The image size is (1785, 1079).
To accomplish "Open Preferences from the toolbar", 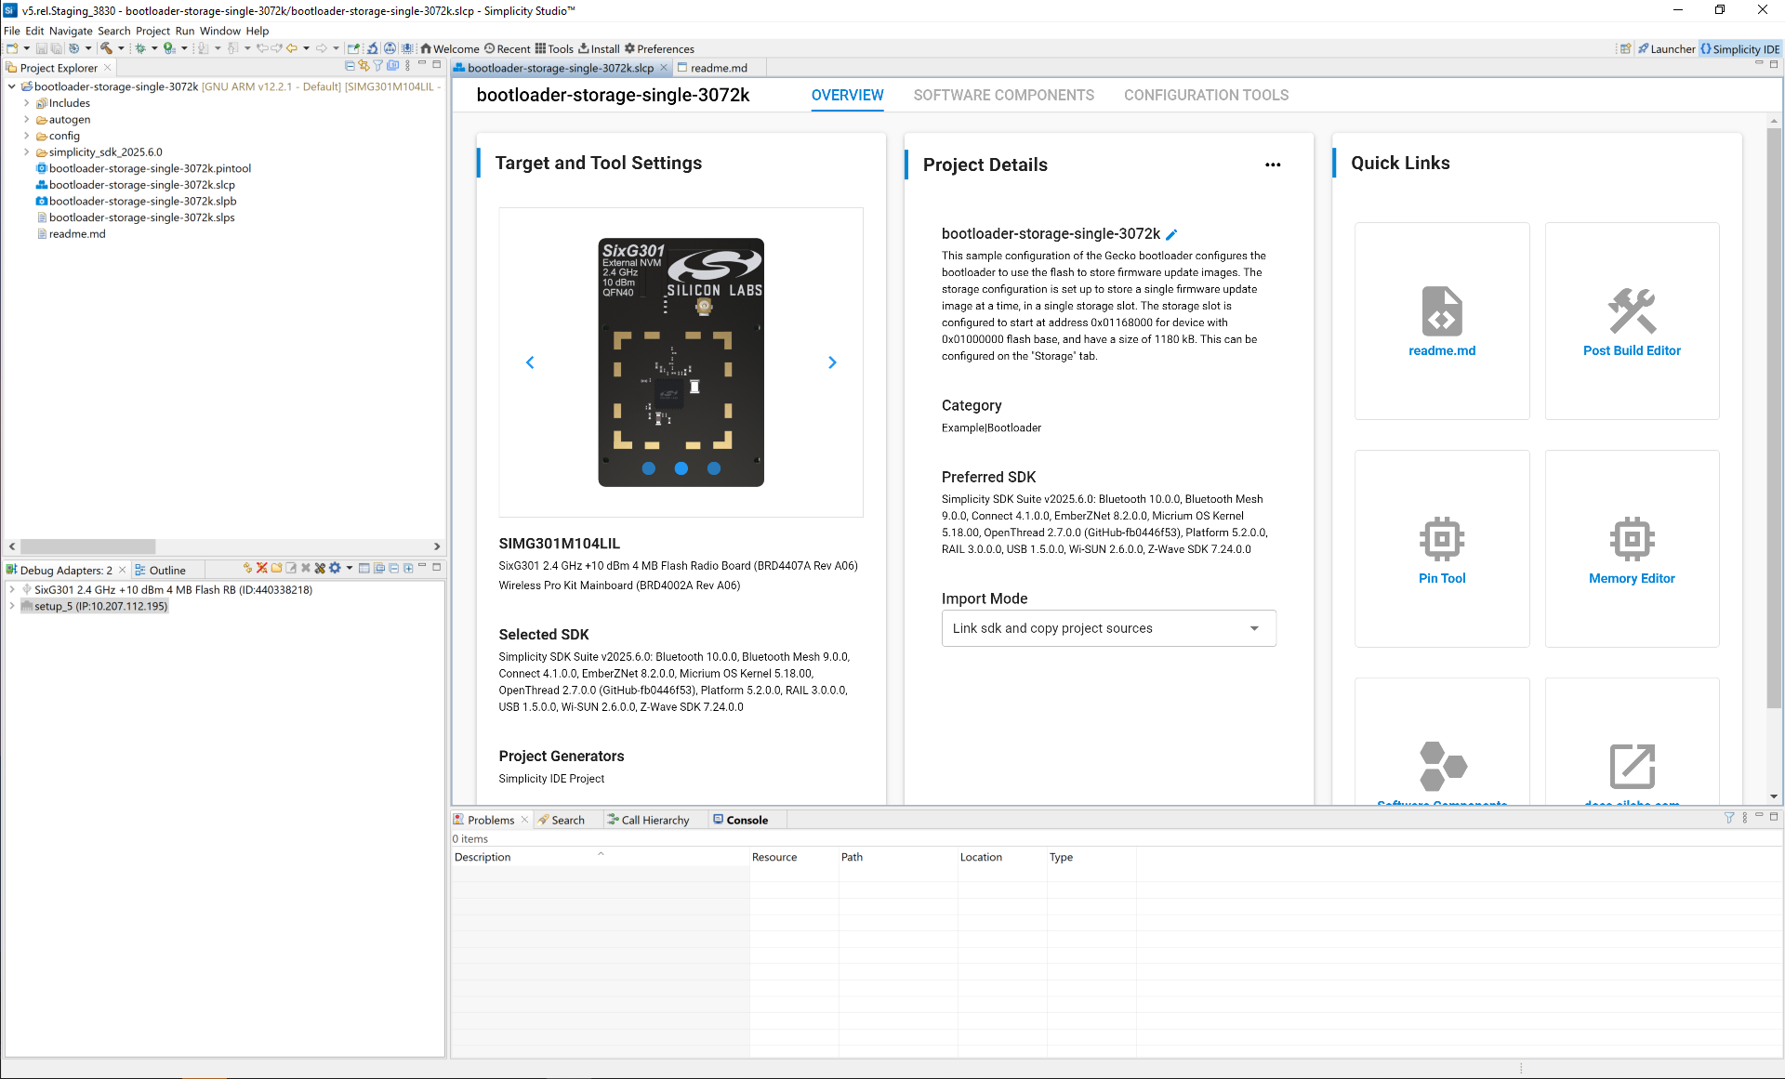I will click(660, 48).
